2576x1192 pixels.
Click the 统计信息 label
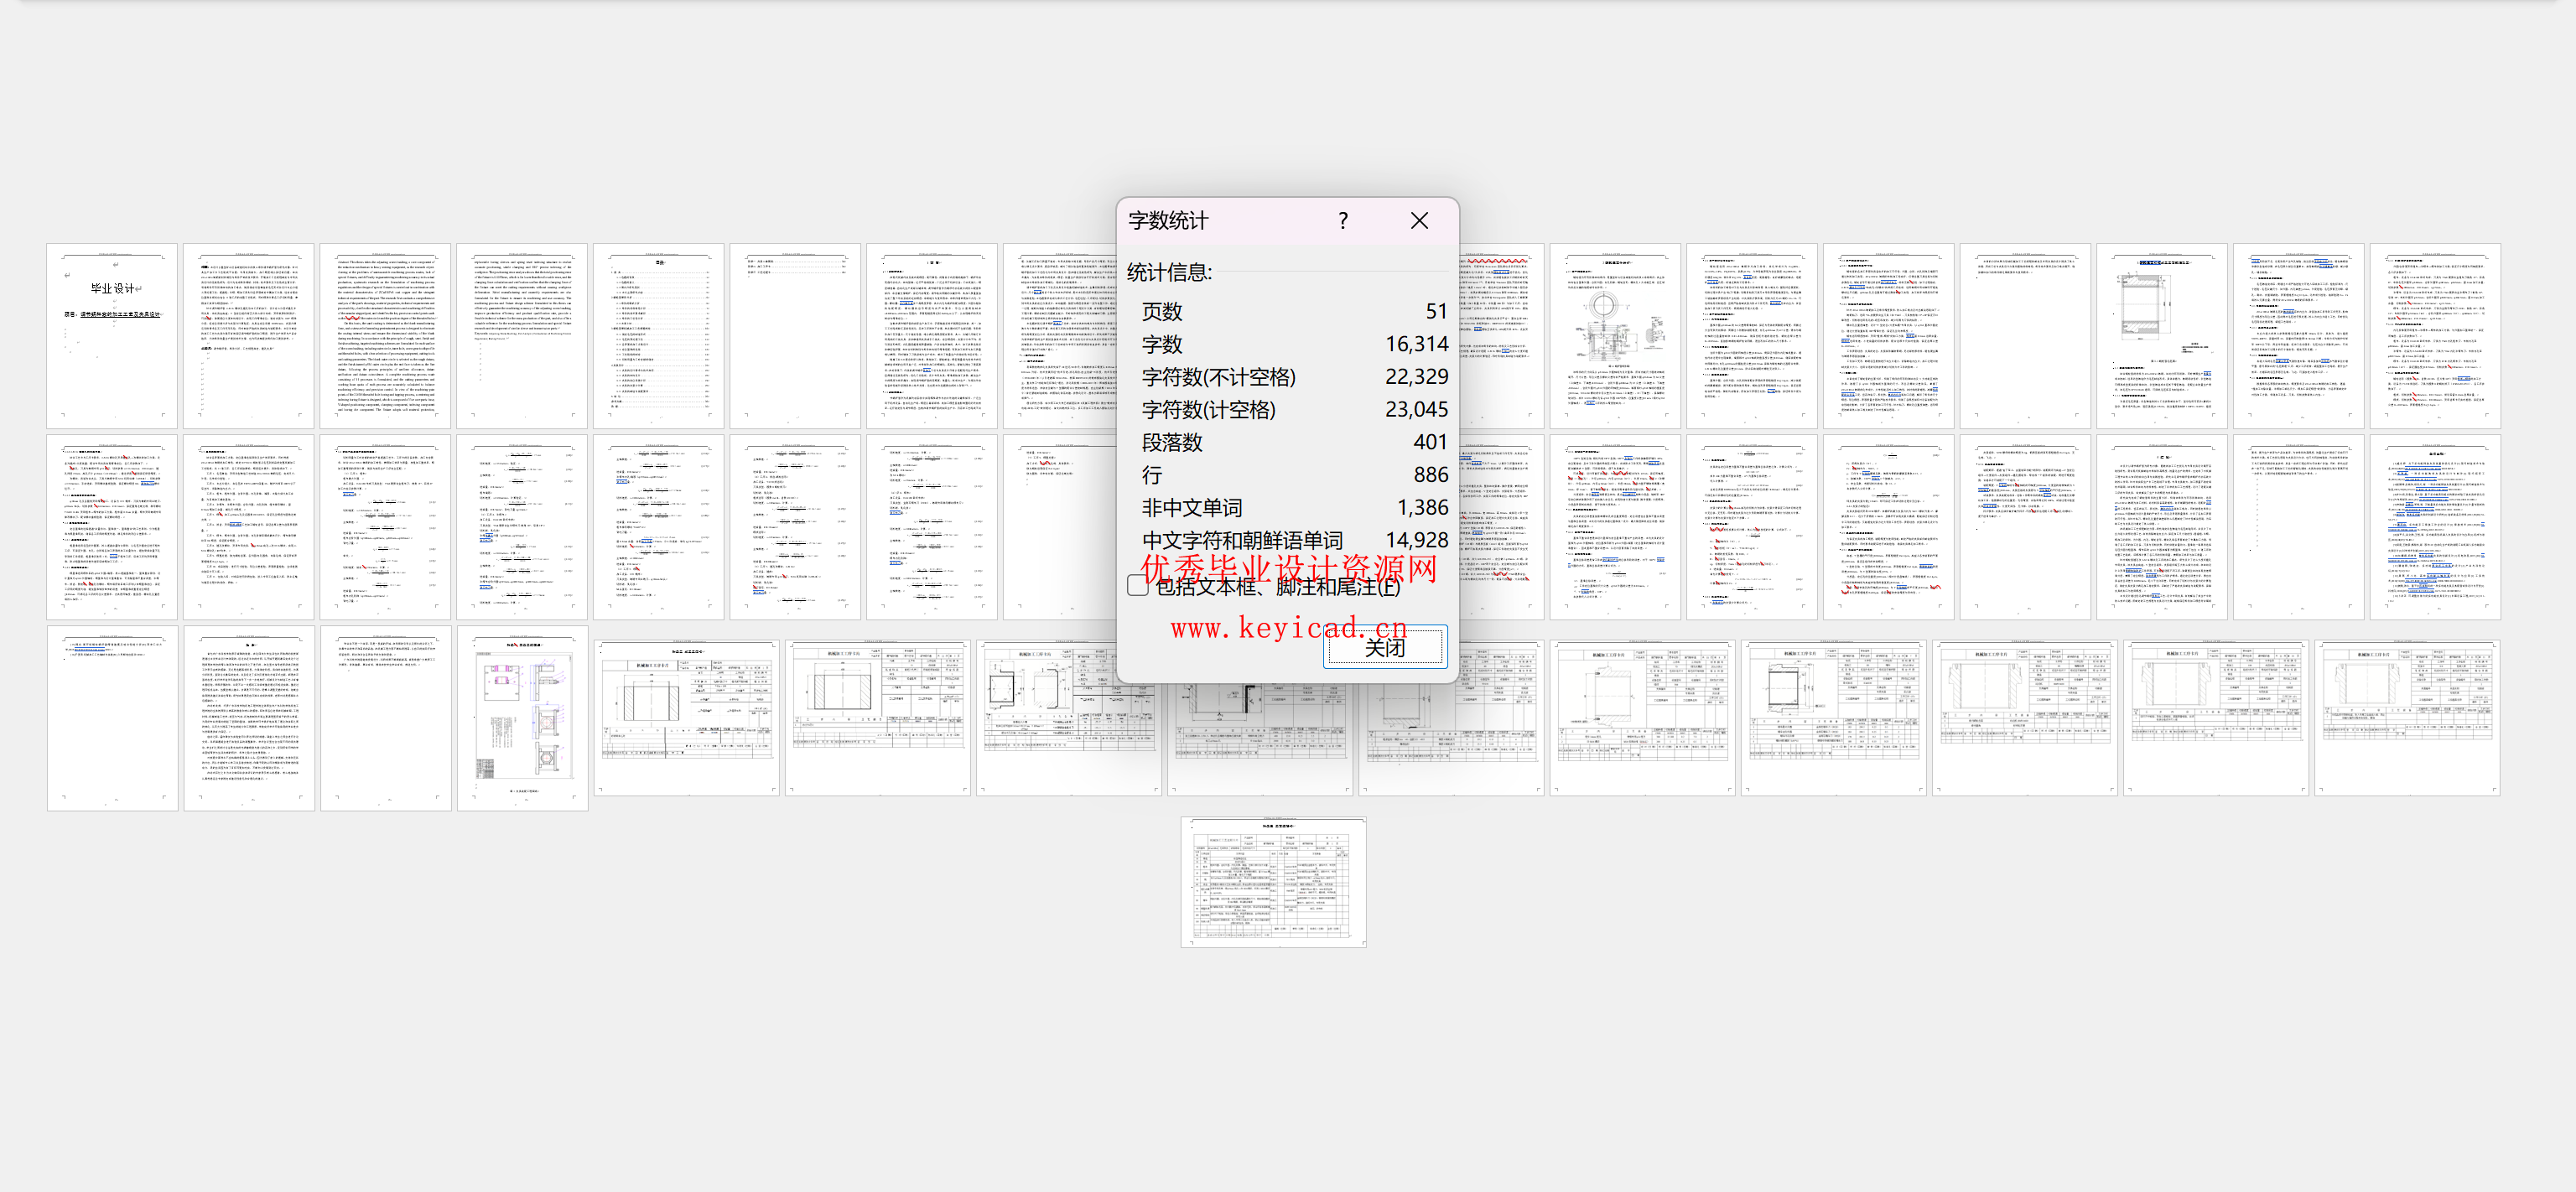point(1169,272)
